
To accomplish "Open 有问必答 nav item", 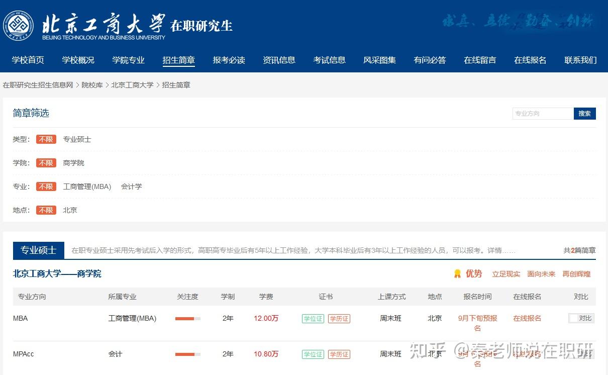I will pos(430,60).
